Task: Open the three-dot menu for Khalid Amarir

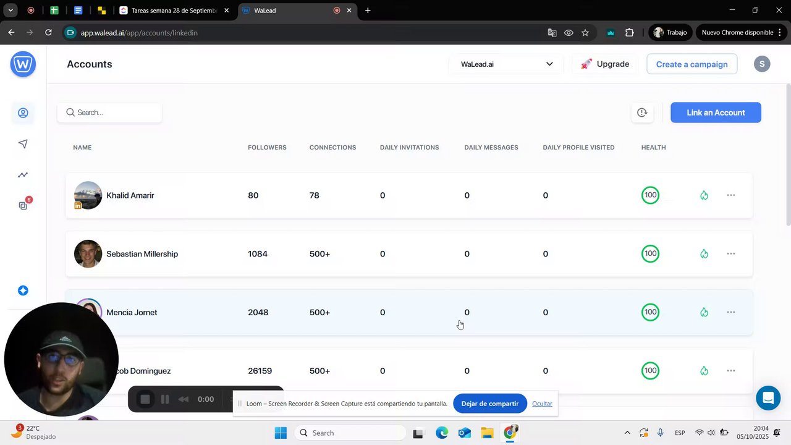Action: [731, 195]
